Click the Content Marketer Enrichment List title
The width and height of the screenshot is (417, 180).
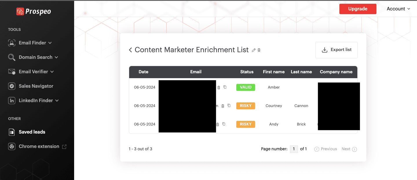point(192,50)
